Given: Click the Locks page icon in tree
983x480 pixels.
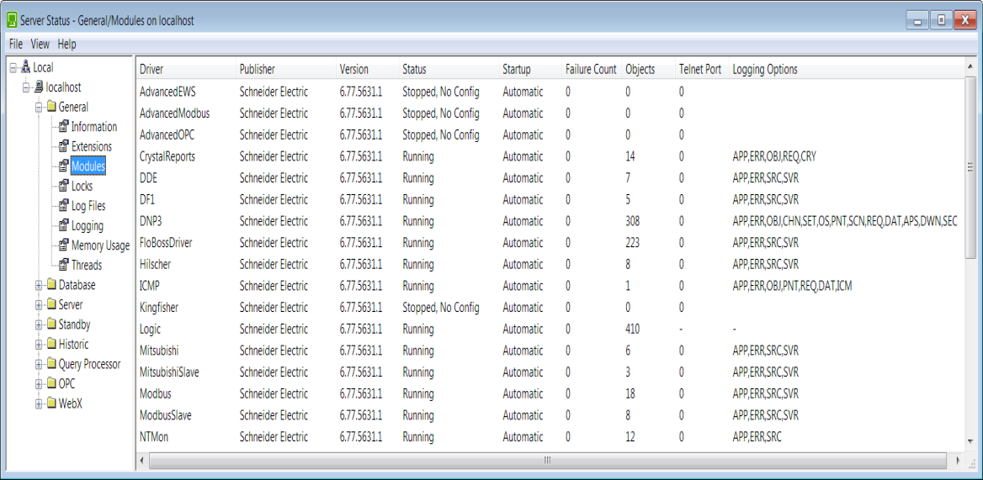Looking at the screenshot, I should pyautogui.click(x=63, y=186).
